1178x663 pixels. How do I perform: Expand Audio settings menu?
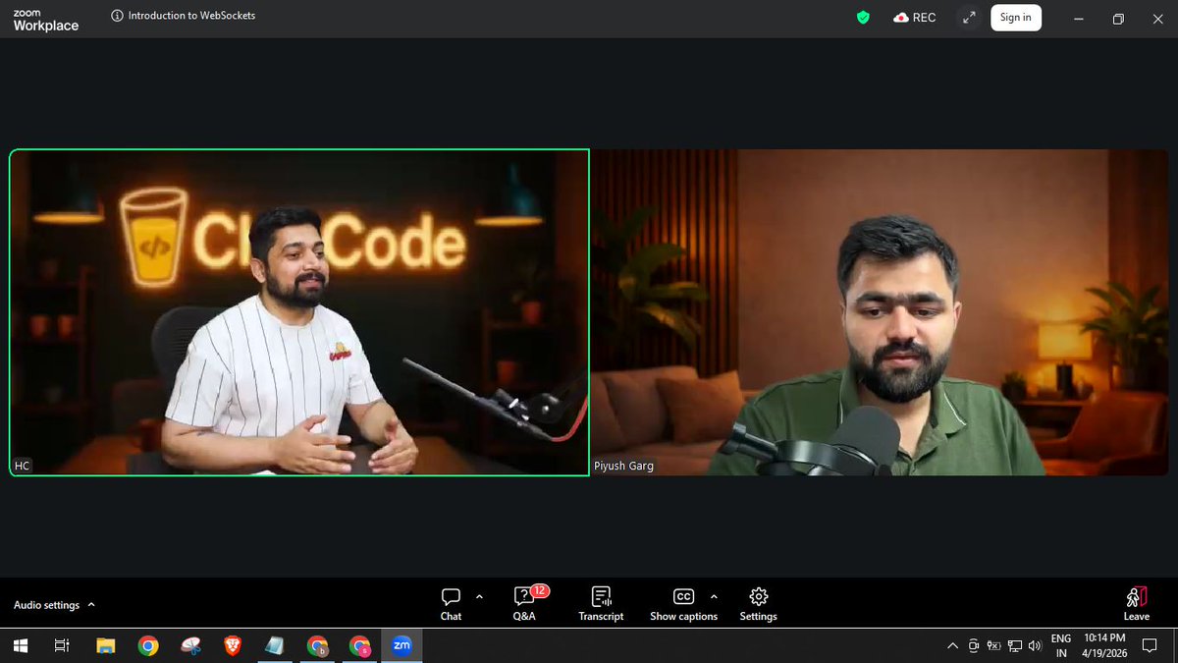[x=54, y=605]
